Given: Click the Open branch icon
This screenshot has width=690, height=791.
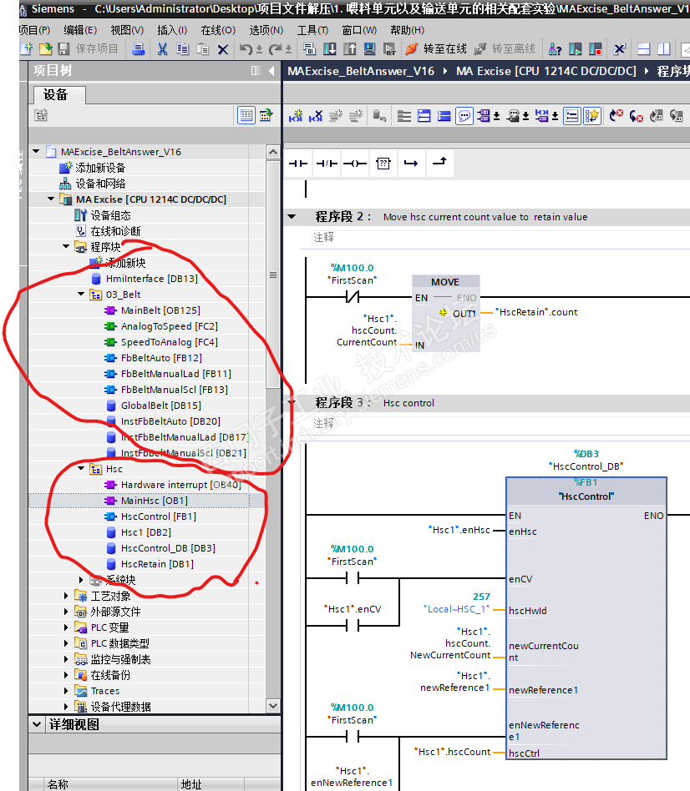Looking at the screenshot, I should [x=411, y=164].
